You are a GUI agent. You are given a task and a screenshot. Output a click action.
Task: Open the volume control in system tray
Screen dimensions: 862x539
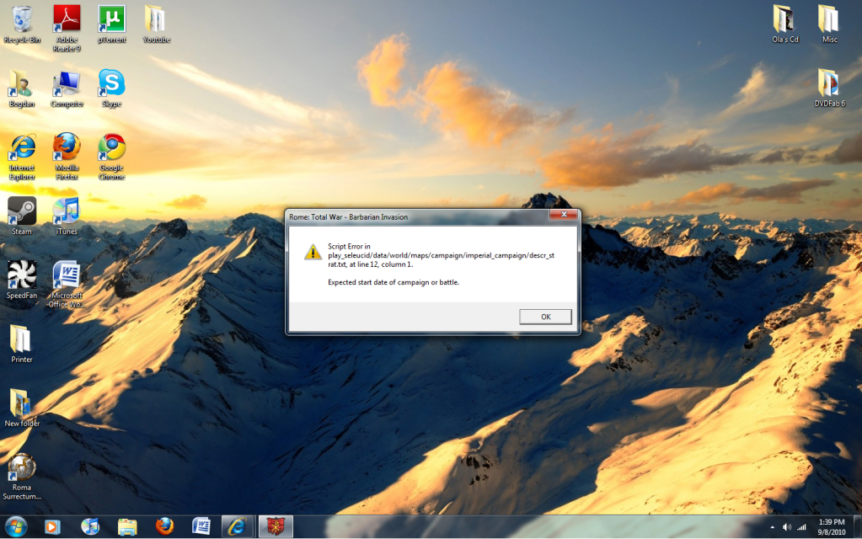click(786, 527)
